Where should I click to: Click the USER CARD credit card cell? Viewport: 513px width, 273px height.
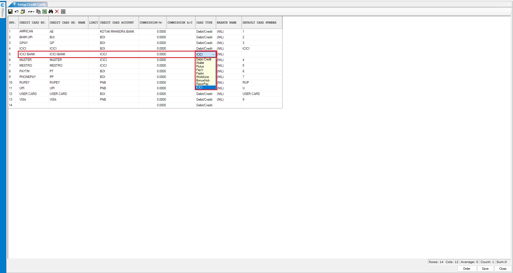click(x=28, y=94)
